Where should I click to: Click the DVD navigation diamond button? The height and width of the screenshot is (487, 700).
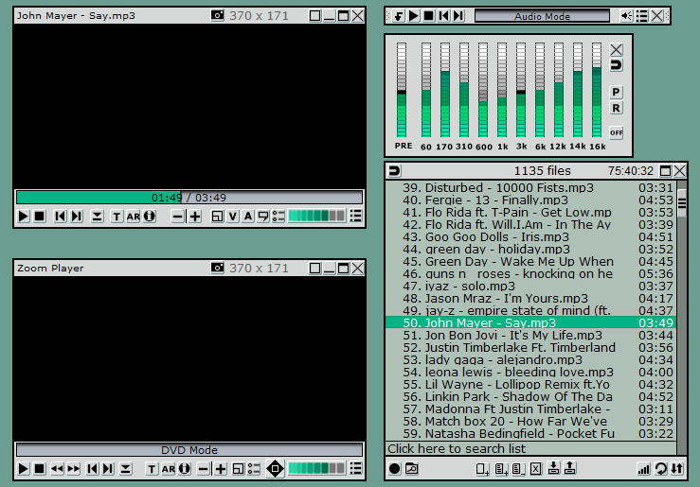275,469
